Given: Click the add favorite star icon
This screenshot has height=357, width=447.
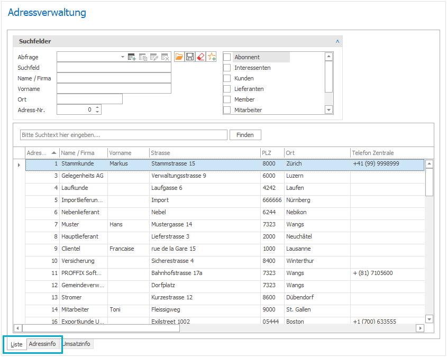Looking at the screenshot, I should pos(212,57).
